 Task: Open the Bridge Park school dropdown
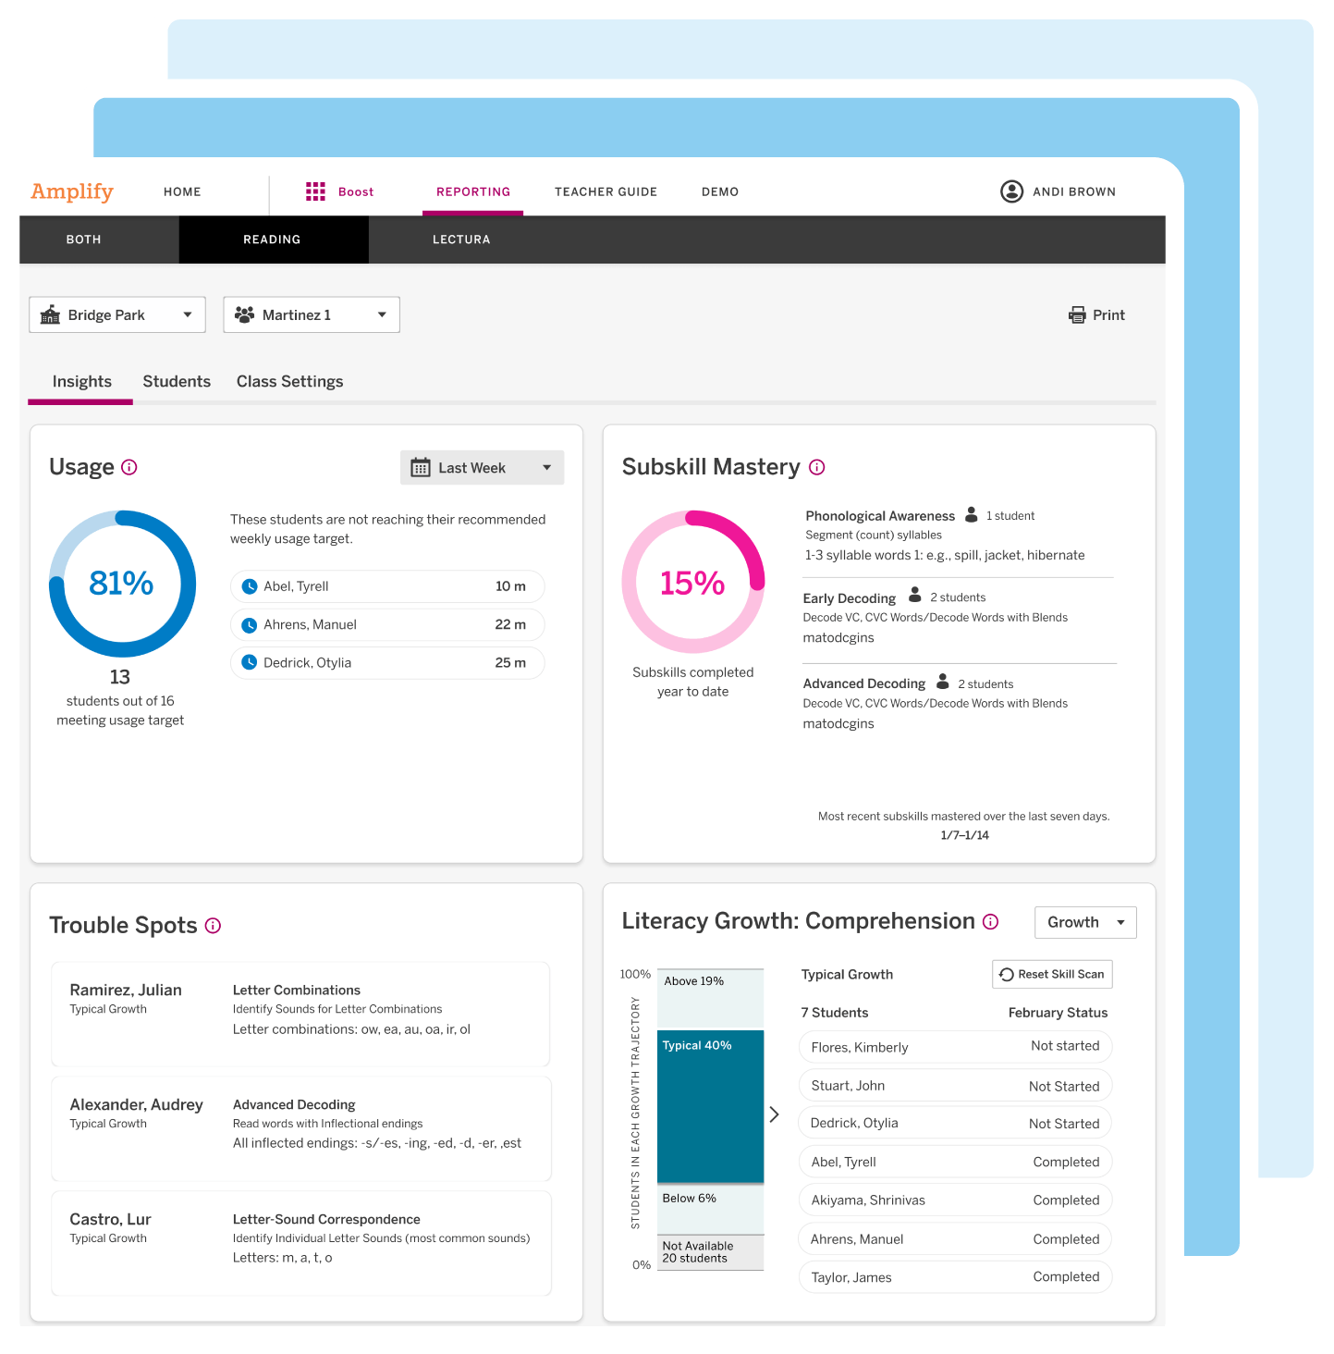(x=117, y=315)
